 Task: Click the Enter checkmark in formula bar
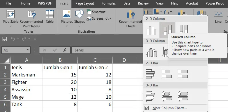[x=55, y=50]
